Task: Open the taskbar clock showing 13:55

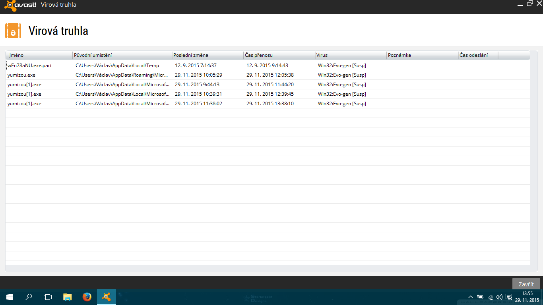Action: tap(527, 297)
